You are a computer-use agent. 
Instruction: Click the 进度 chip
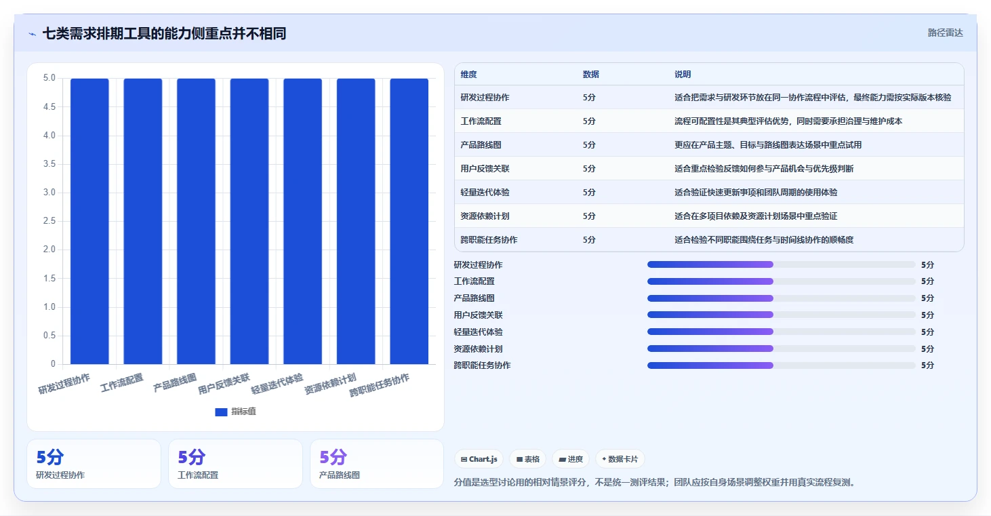coord(571,459)
